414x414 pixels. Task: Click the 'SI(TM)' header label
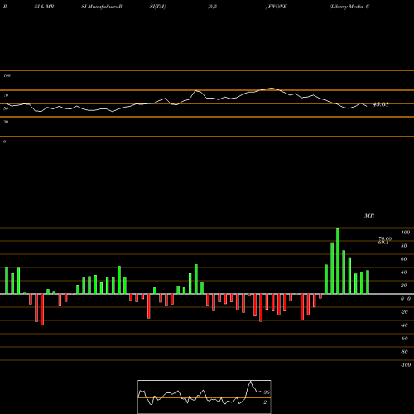(157, 7)
